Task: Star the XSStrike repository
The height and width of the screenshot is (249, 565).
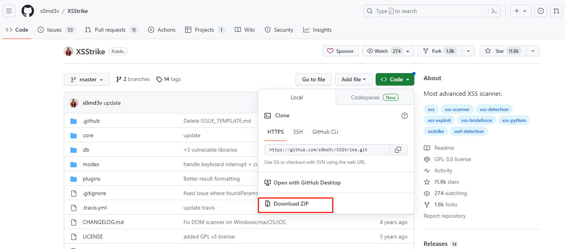Action: (503, 51)
